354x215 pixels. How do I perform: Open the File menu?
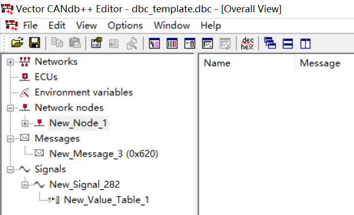[x=30, y=25]
